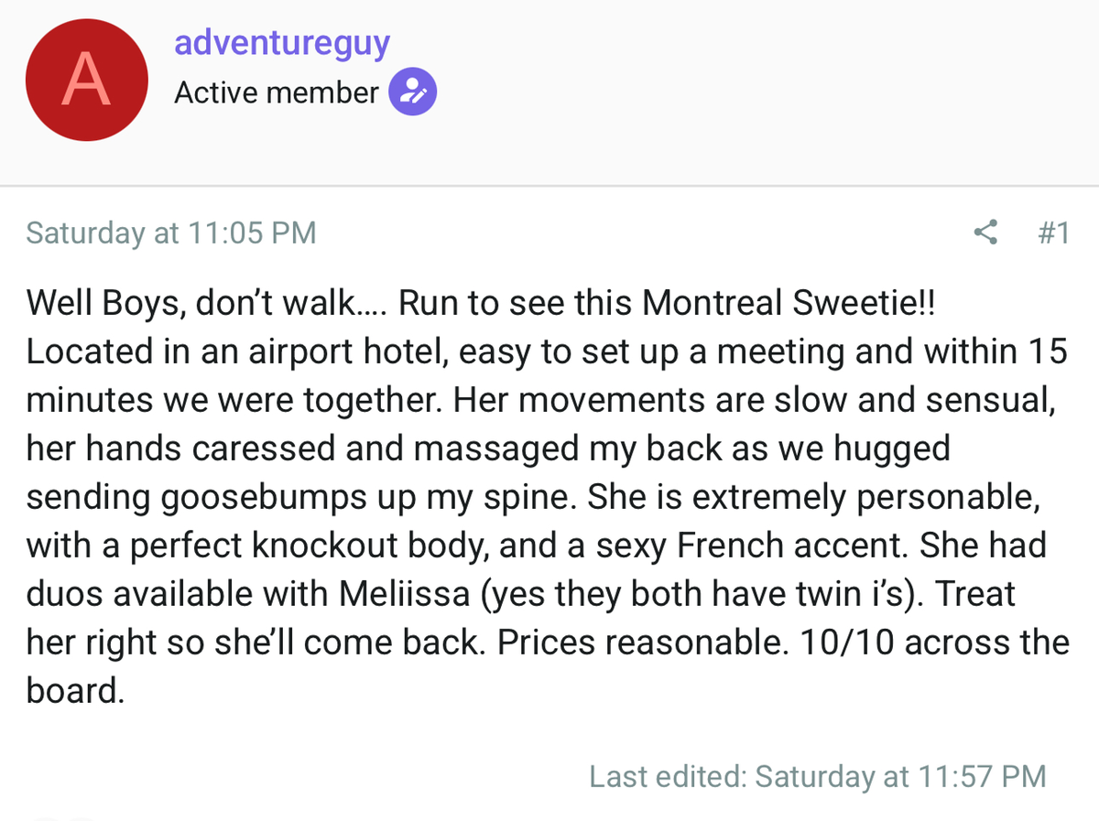Click the 'Saturday at 11:57 PM' edit timestamp
1099x821 pixels.
[900, 776]
